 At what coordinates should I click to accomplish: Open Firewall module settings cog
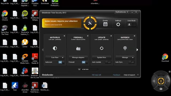coord(88,36)
